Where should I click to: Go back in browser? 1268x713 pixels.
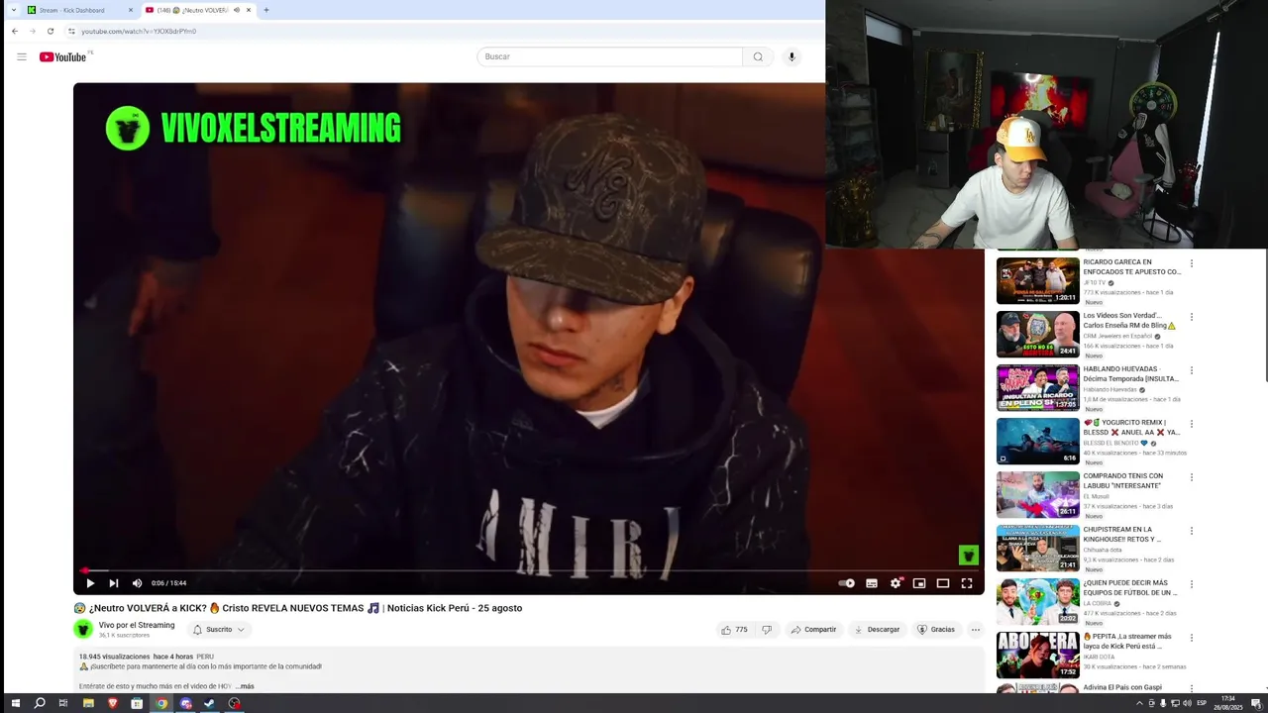coord(15,31)
